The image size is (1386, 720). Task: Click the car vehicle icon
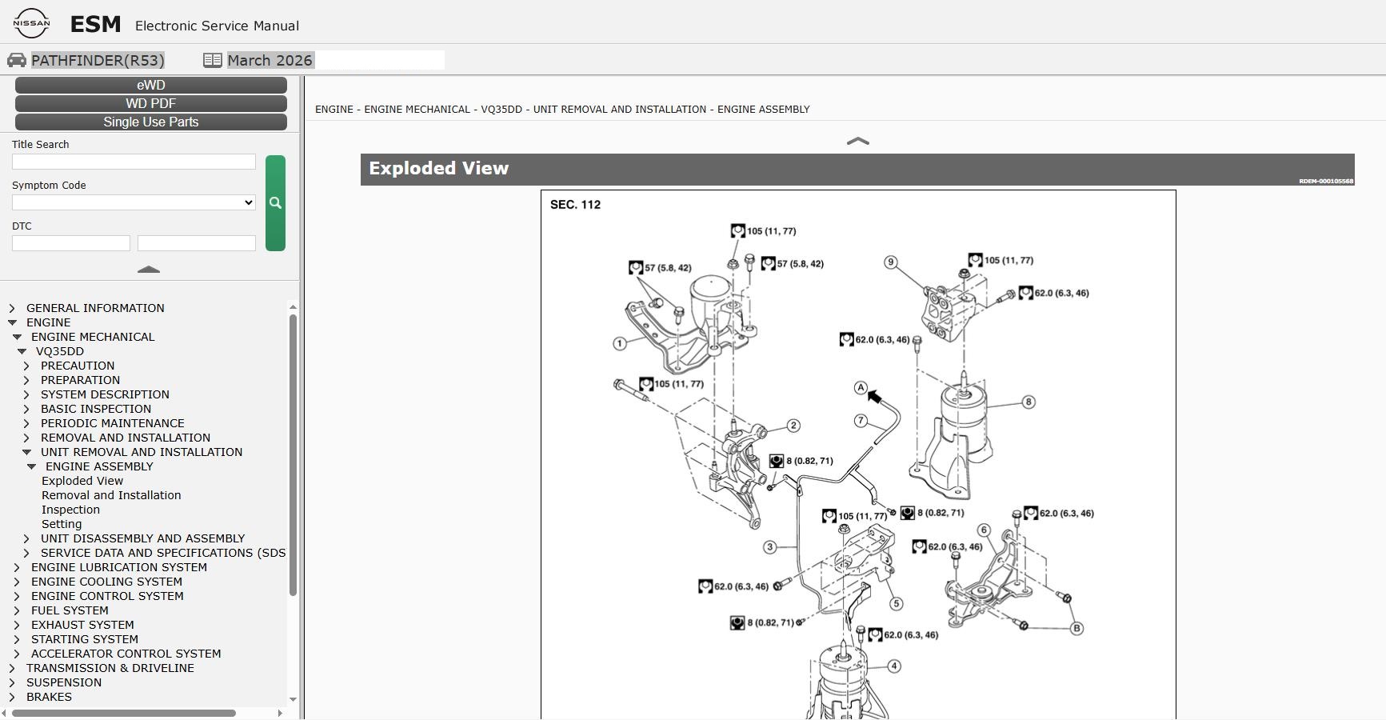pos(16,61)
